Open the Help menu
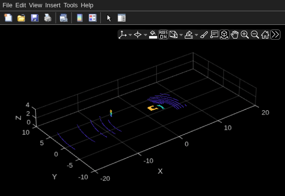The image size is (285, 196). 87,5
